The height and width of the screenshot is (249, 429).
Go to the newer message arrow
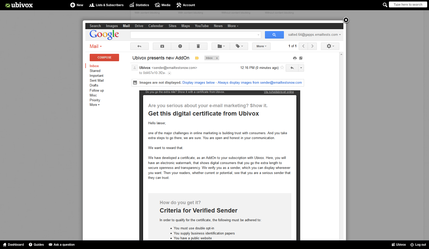303,46
